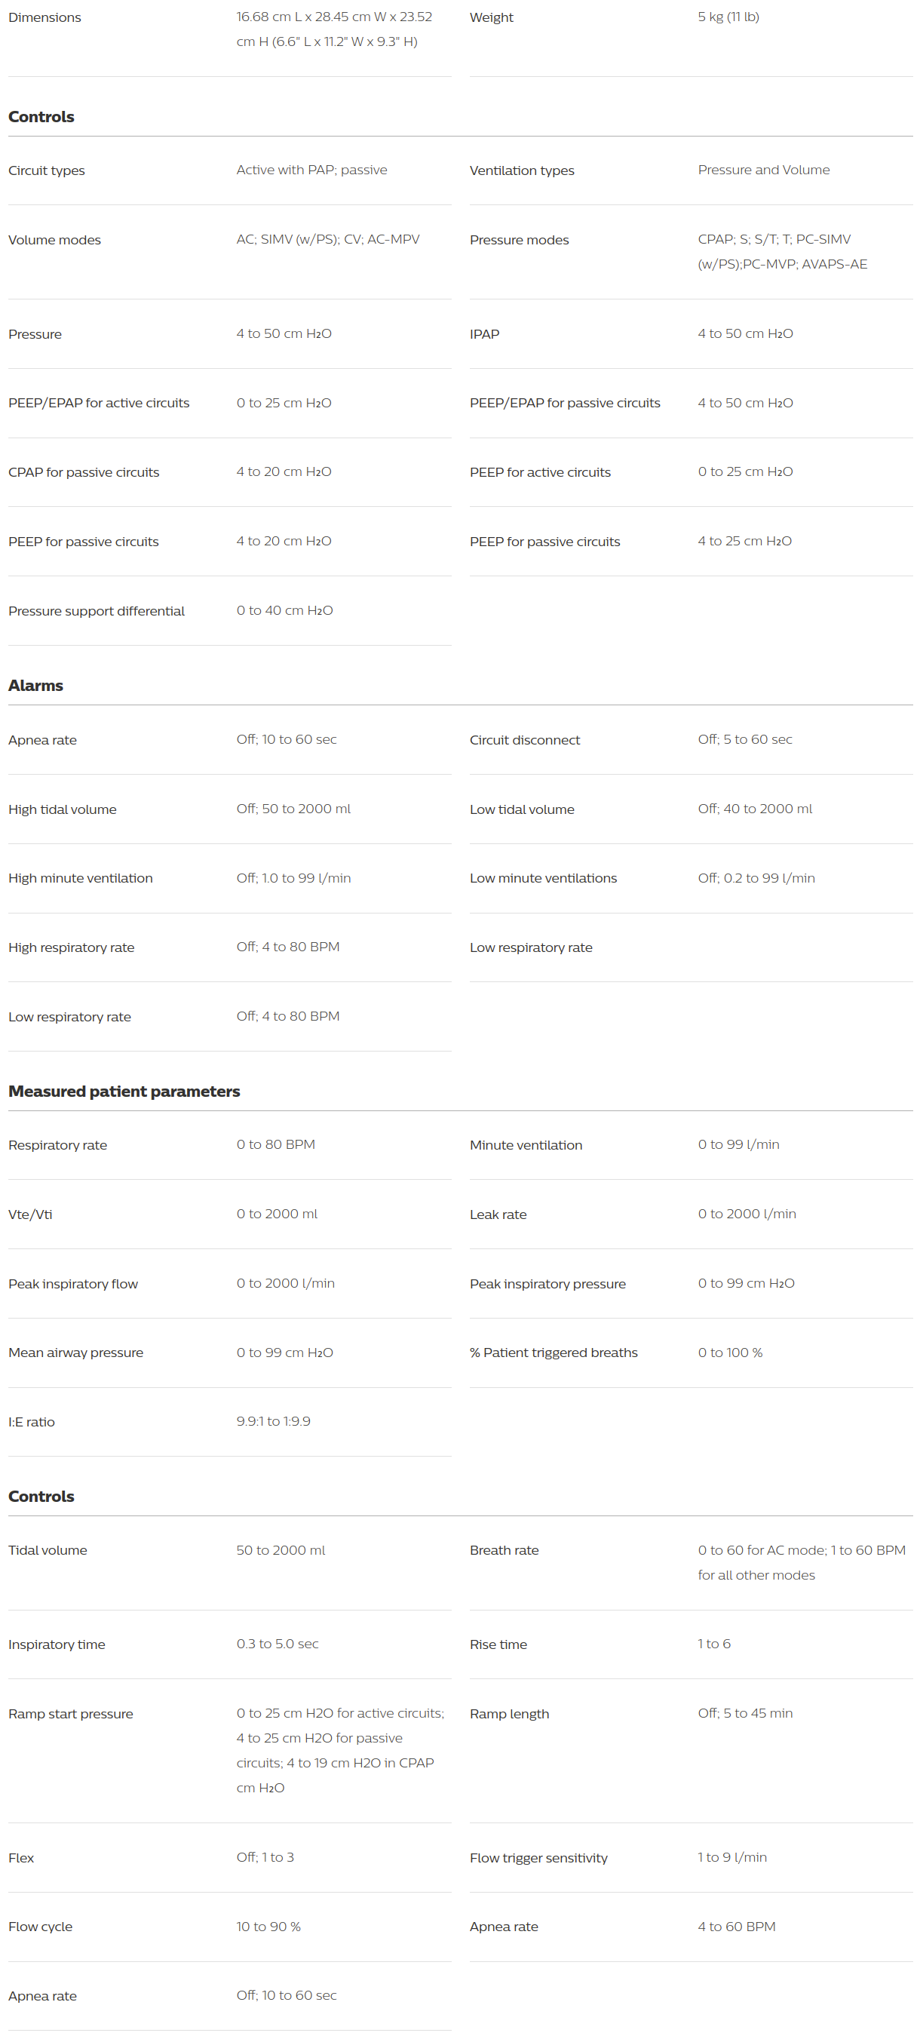Image resolution: width=920 pixels, height=2042 pixels.
Task: Select the Circuit types label
Action: [47, 170]
